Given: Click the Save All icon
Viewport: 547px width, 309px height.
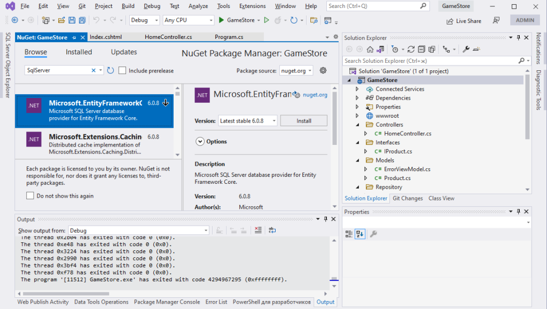Looking at the screenshot, I should point(81,20).
